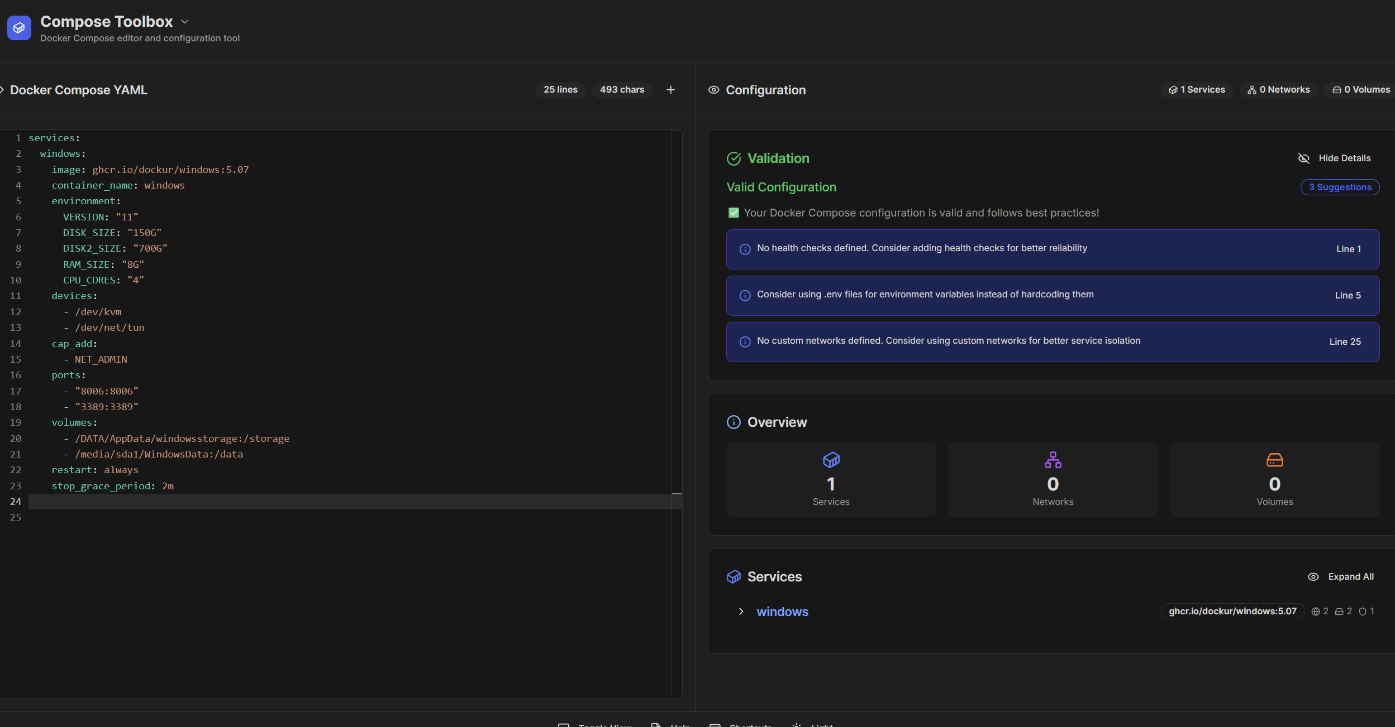Click the 3 Suggestions badge
Image resolution: width=1395 pixels, height=727 pixels.
click(x=1340, y=187)
